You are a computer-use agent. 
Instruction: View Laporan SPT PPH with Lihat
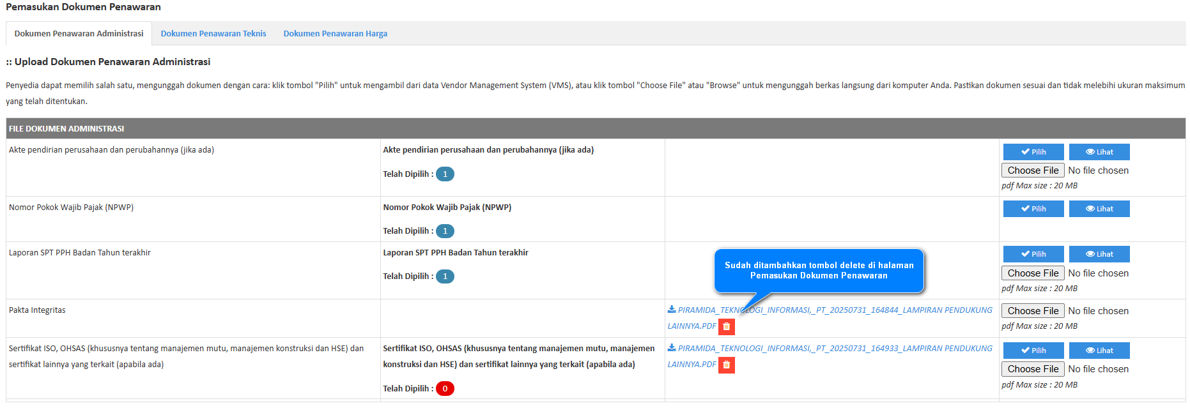click(x=1099, y=254)
